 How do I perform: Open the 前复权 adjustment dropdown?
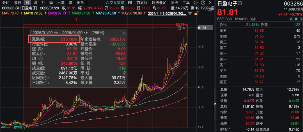click(142, 3)
